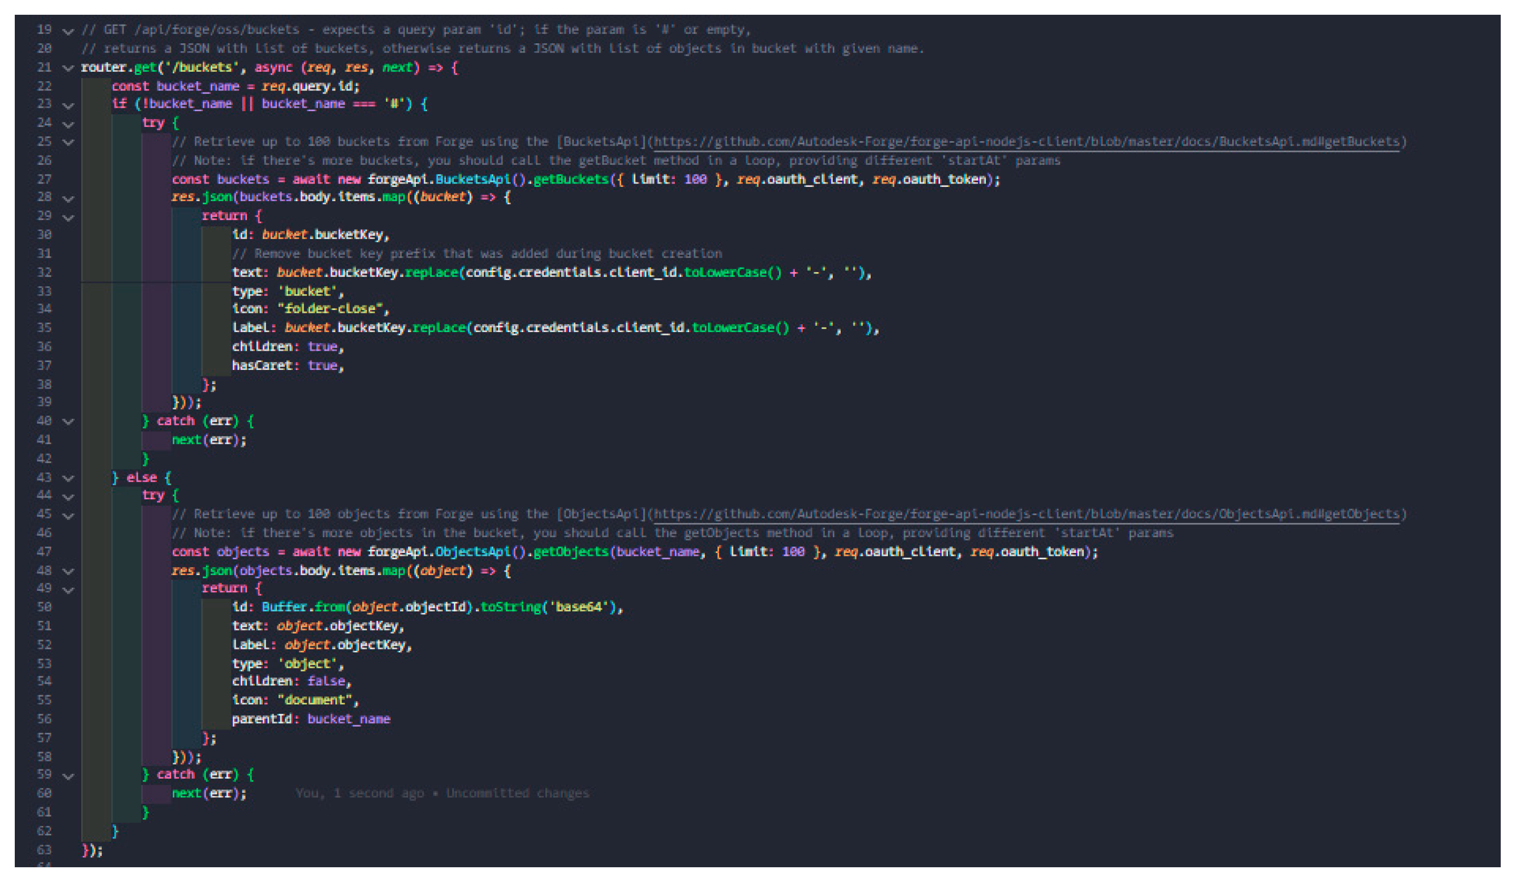Image resolution: width=1515 pixels, height=882 pixels.
Task: Place cursor on getObjects method call
Action: [570, 551]
